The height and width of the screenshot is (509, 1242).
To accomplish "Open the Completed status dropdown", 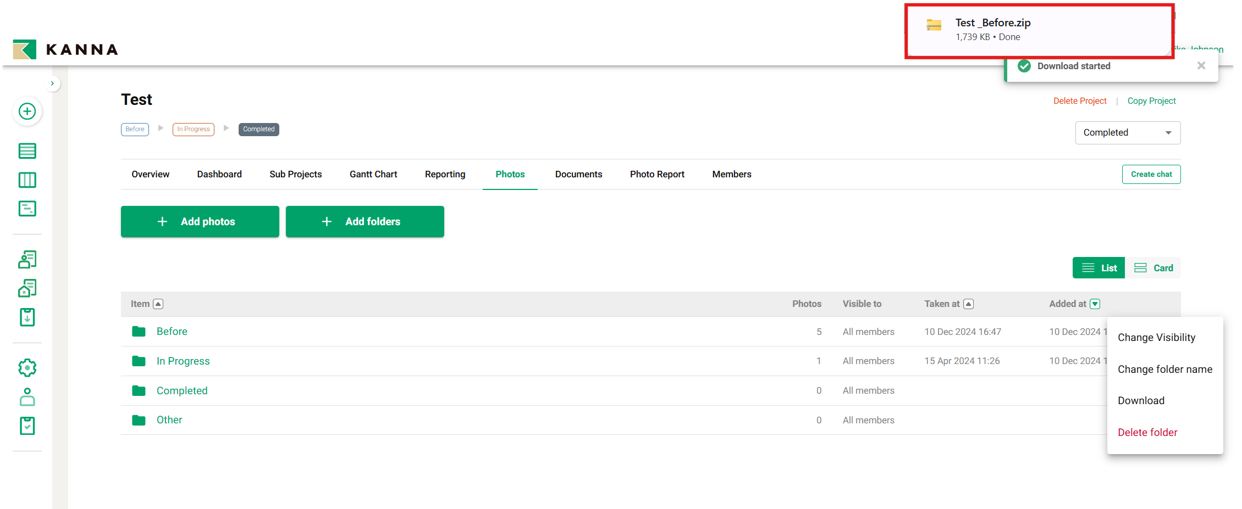I will (1127, 133).
